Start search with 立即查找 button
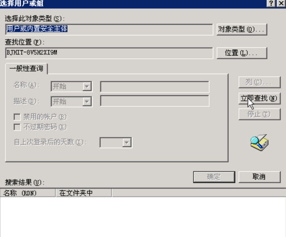Image resolution: width=286 pixels, height=237 pixels. pyautogui.click(x=259, y=98)
